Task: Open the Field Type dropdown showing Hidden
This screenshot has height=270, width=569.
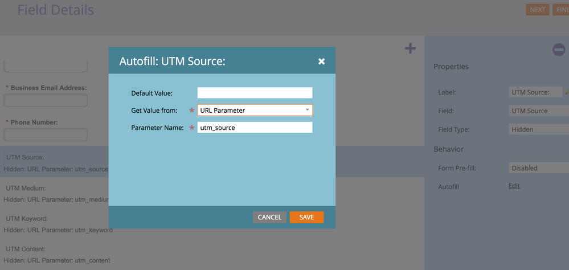Action: tap(538, 129)
